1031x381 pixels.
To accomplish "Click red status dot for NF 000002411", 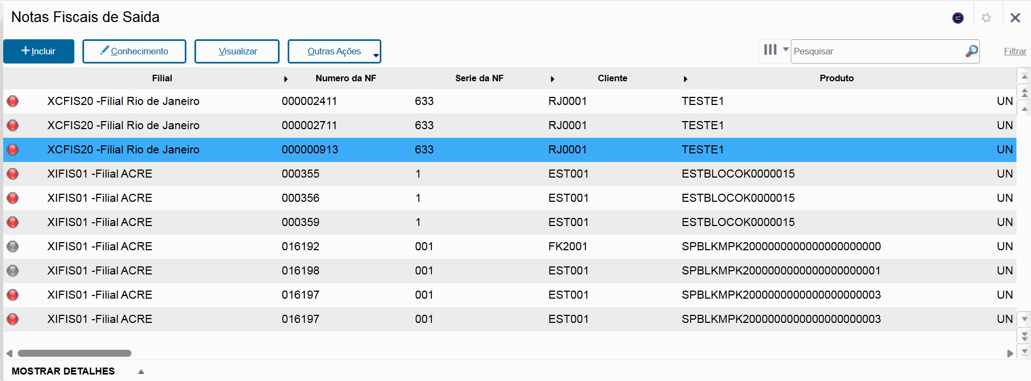I will click(12, 101).
